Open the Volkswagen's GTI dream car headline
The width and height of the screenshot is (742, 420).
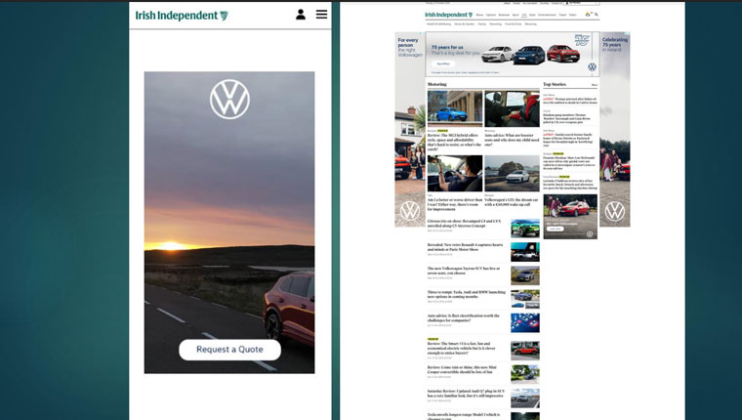(511, 202)
